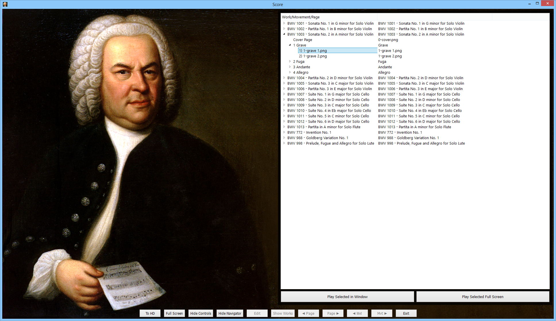Collapse the 1 Grave movement node

point(290,45)
